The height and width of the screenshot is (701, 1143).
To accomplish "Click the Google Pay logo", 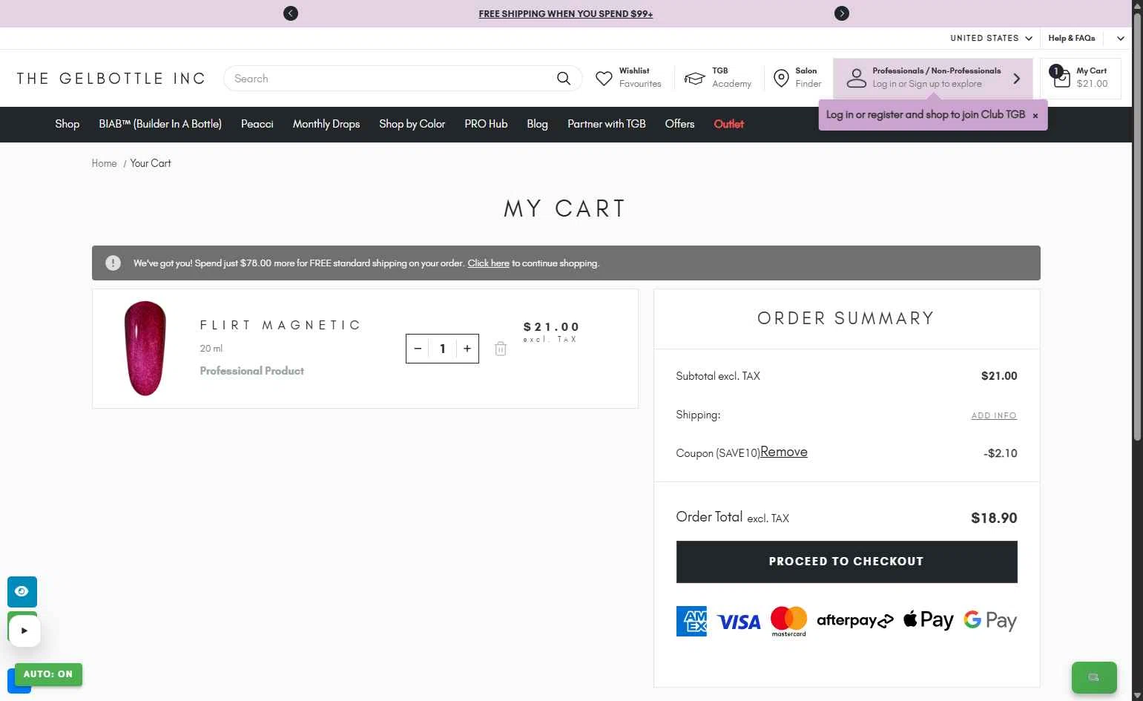I will [x=990, y=620].
